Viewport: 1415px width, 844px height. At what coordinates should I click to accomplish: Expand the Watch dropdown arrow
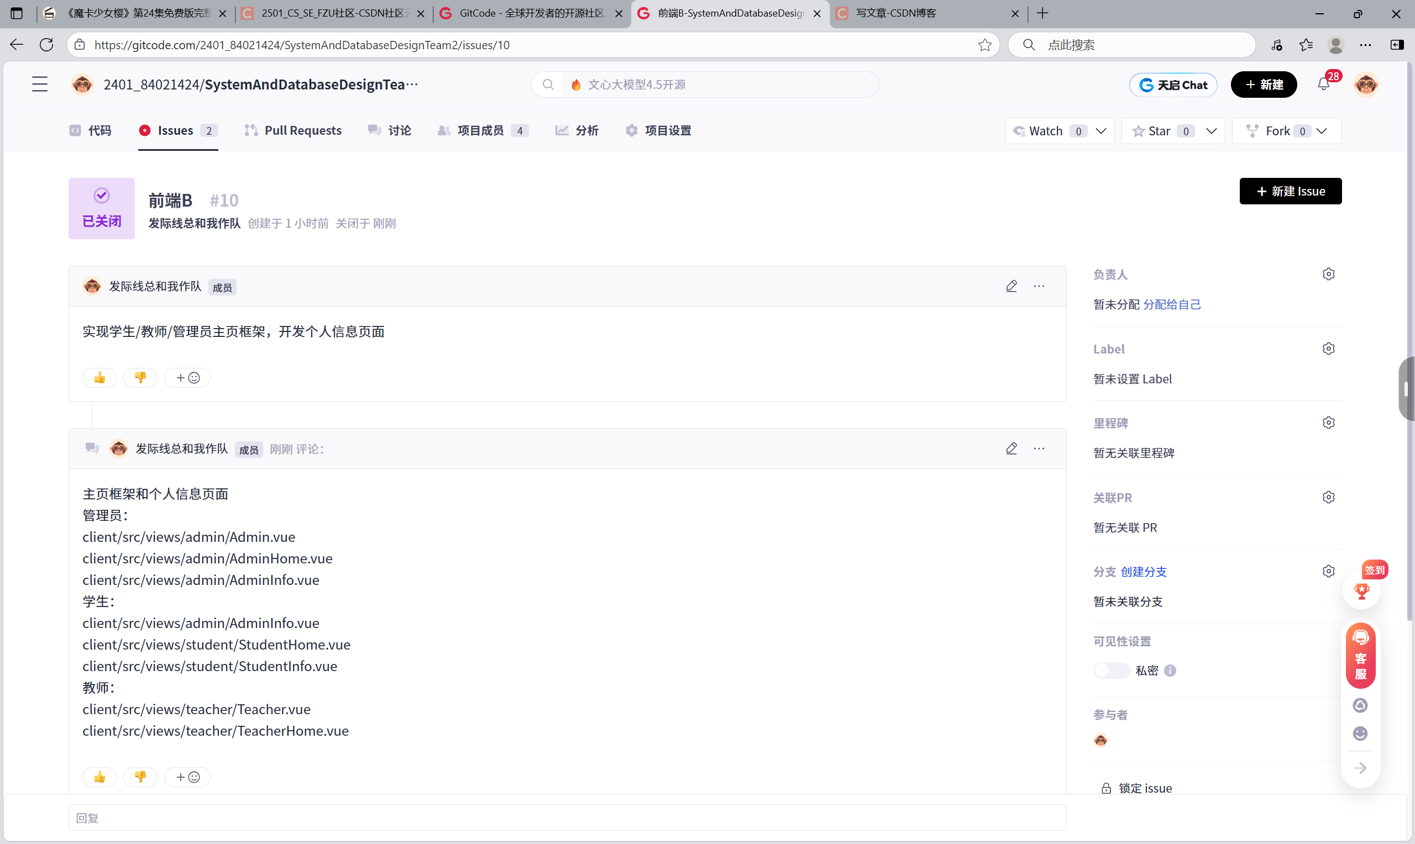(1101, 131)
